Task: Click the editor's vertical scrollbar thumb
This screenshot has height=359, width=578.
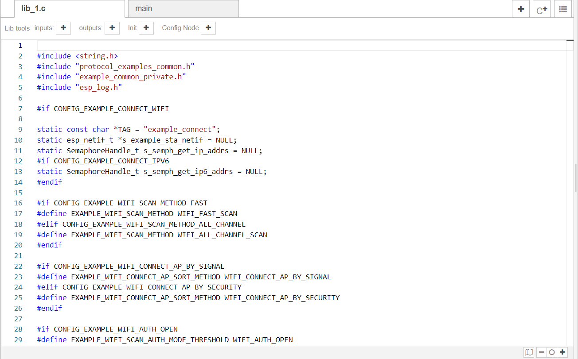Action: (576, 177)
